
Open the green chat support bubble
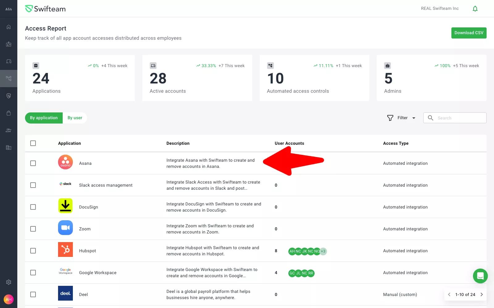[480, 276]
